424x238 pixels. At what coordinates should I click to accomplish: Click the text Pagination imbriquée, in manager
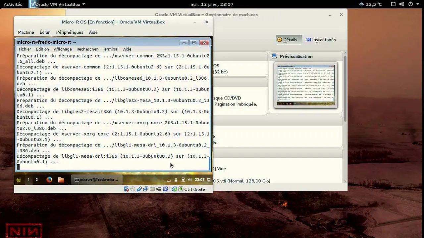point(236,104)
